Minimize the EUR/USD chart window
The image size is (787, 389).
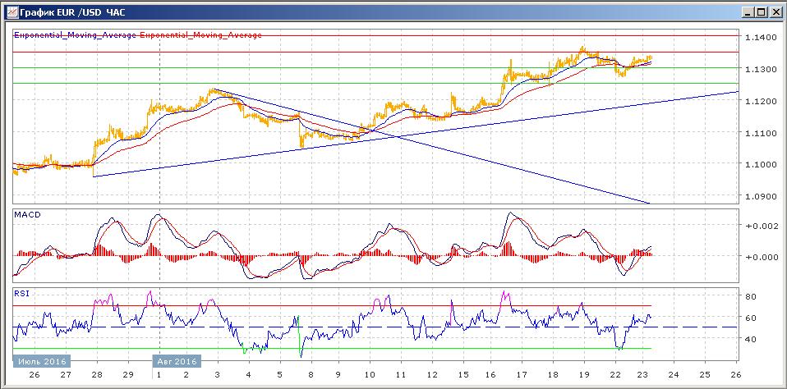point(748,12)
